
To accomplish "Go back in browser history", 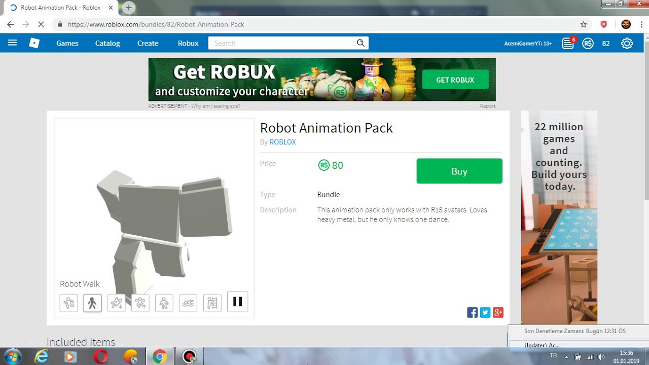I will tap(11, 24).
